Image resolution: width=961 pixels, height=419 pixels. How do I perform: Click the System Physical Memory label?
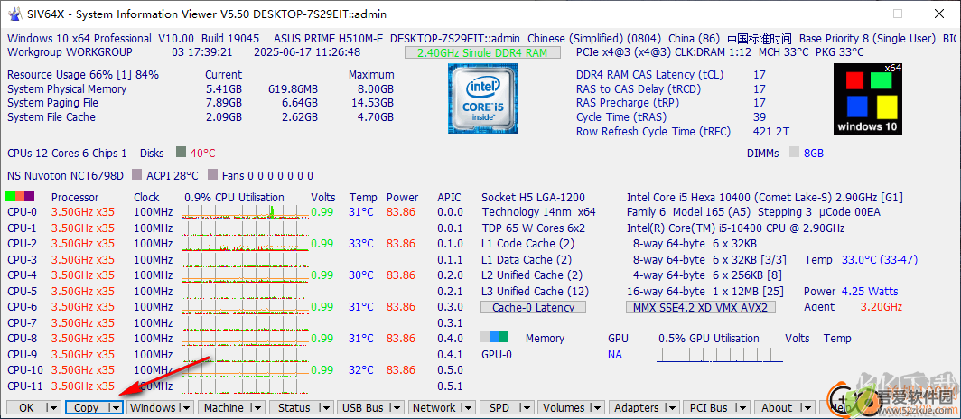point(67,88)
